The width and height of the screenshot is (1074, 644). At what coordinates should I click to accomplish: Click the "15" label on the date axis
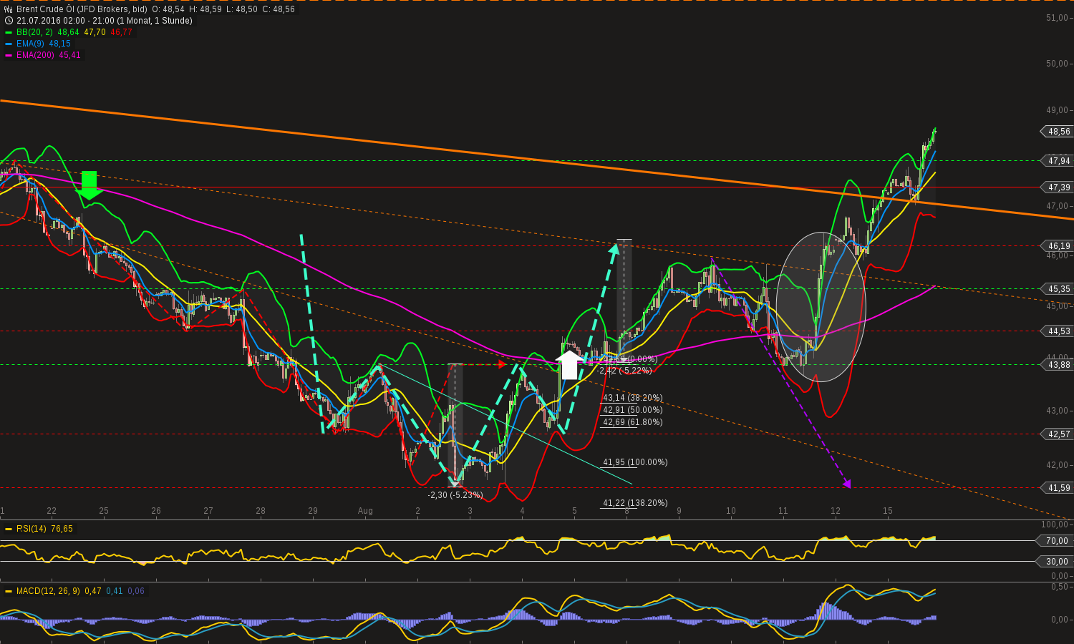888,511
